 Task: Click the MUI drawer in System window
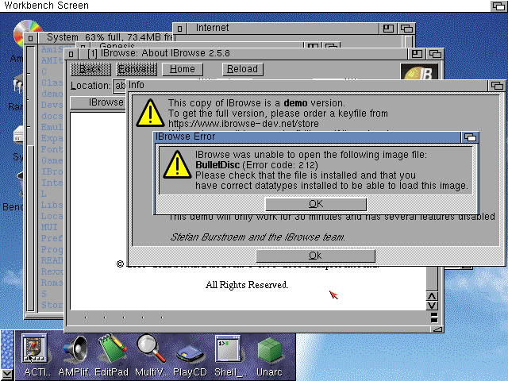pyautogui.click(x=49, y=227)
